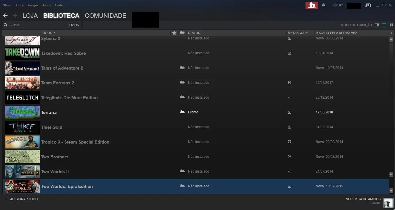
Task: Open the Amigos menu
Action: tap(33, 5)
